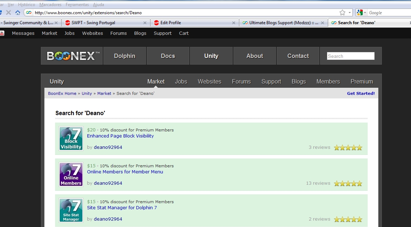411x227 pixels.
Task: Close the SWPT - Swing Portugal tab
Action: (x=145, y=23)
